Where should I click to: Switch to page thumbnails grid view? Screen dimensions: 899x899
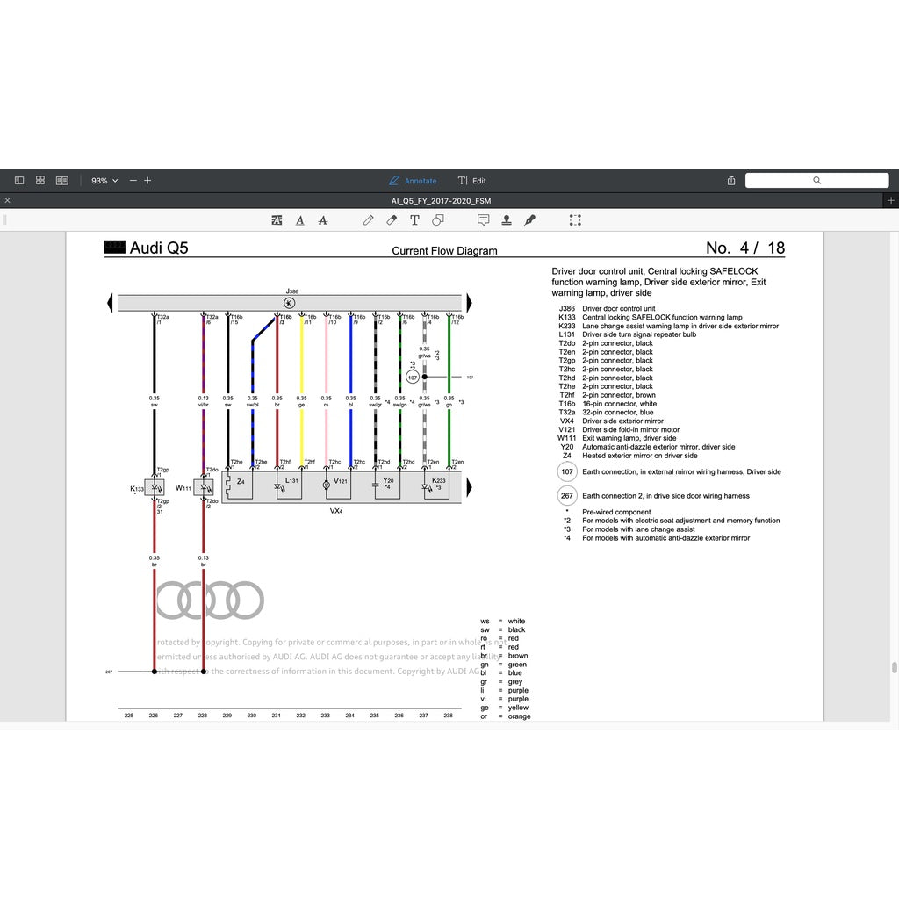coord(40,180)
